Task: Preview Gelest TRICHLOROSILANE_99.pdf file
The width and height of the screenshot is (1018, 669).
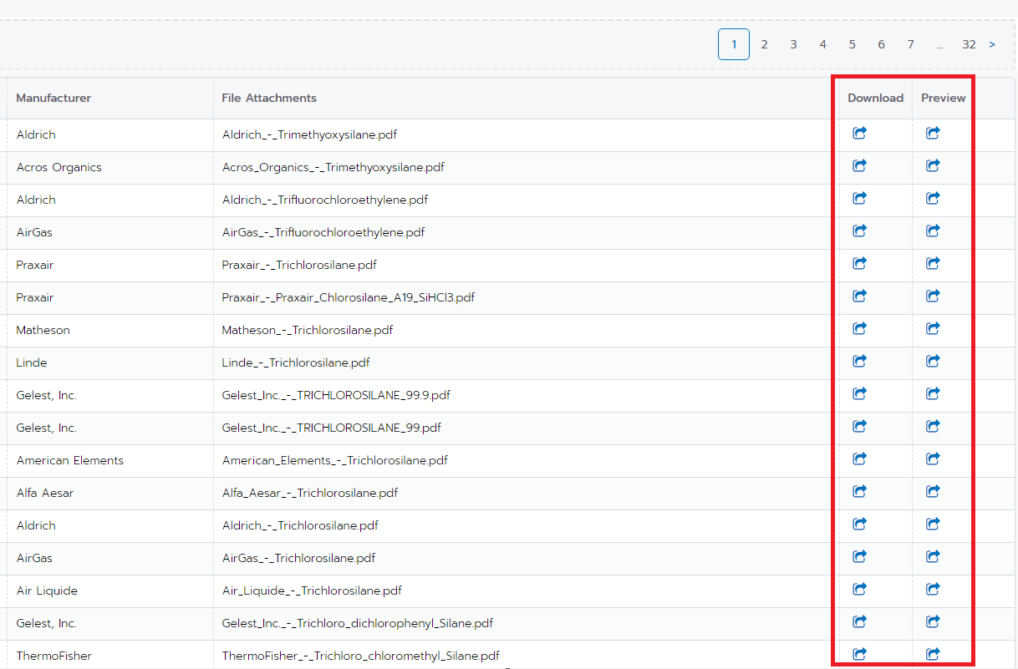Action: pyautogui.click(x=933, y=426)
